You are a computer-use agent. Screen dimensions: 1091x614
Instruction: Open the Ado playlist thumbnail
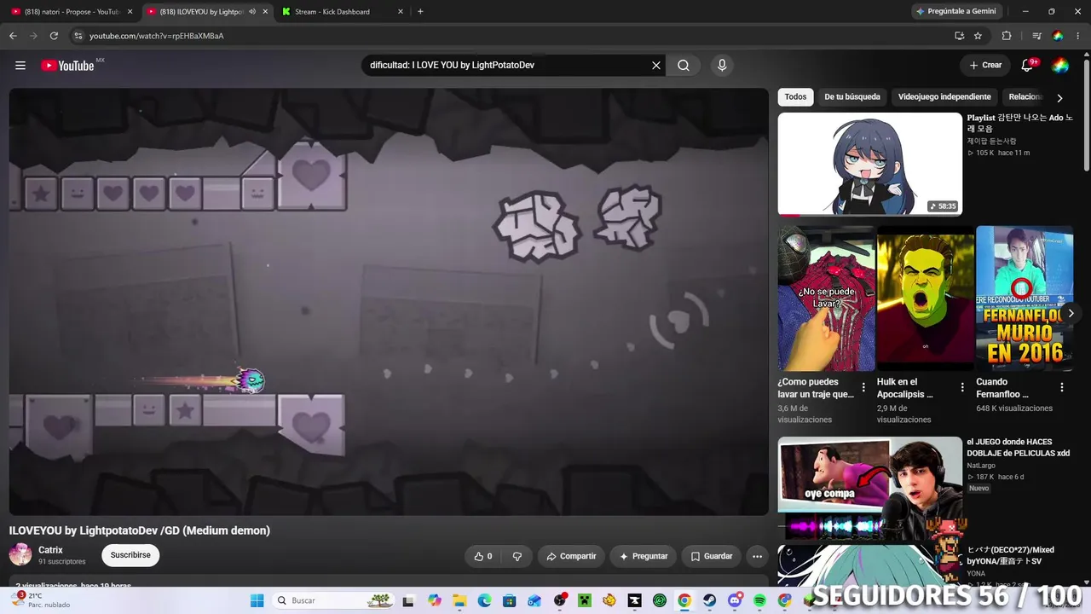pos(869,164)
